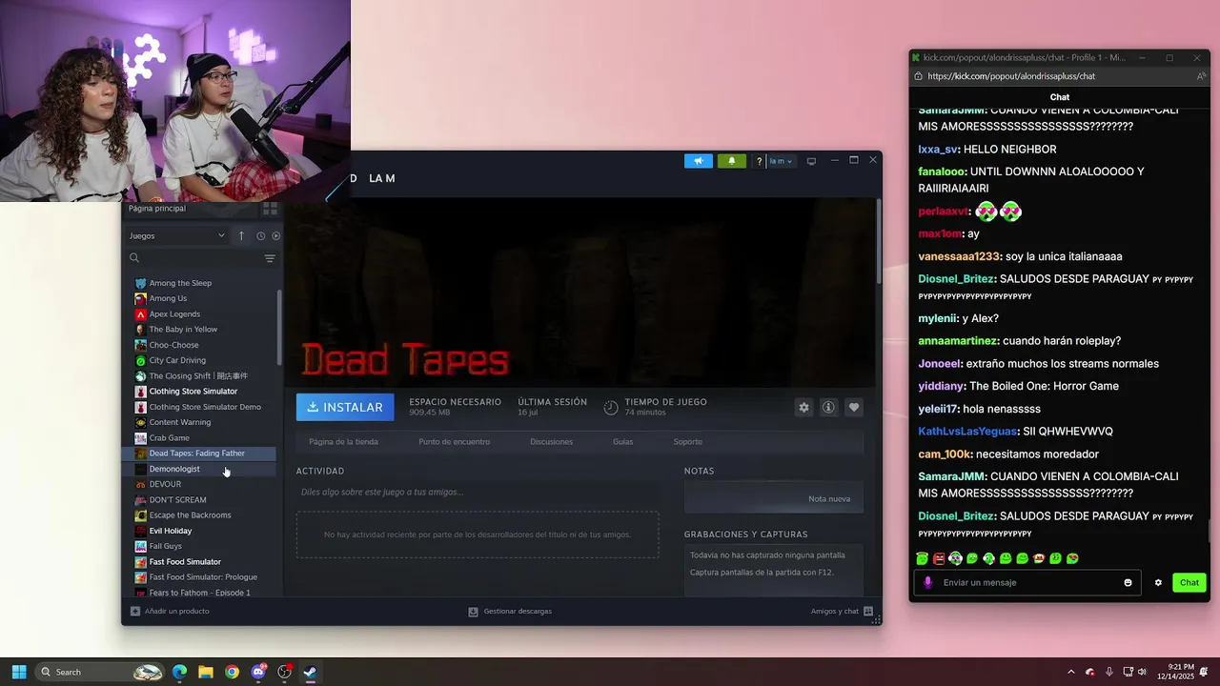This screenshot has height=686, width=1220.
Task: Click the green Chat send button
Action: click(x=1189, y=582)
